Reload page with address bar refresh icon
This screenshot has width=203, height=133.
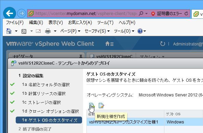coord(186,13)
